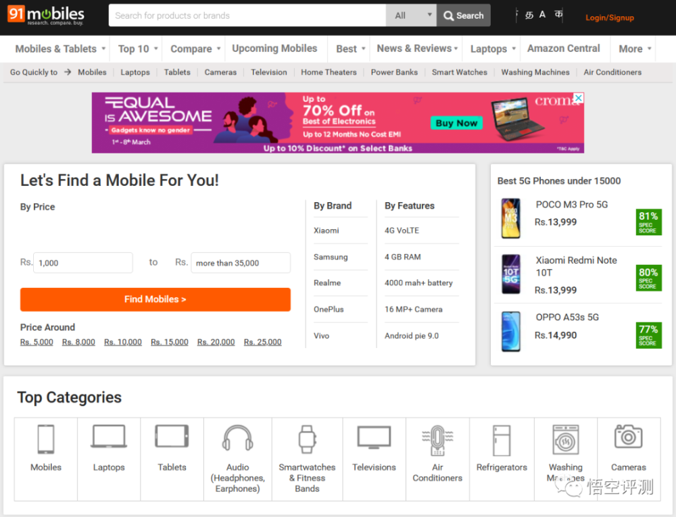This screenshot has height=517, width=676.
Task: Switch language to English letter A
Action: tap(542, 15)
